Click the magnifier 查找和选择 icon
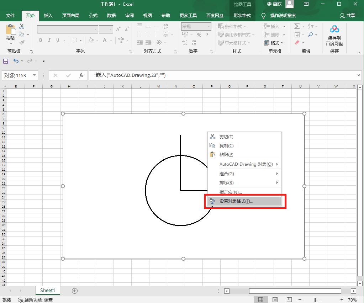The image size is (364, 303). coord(310,34)
